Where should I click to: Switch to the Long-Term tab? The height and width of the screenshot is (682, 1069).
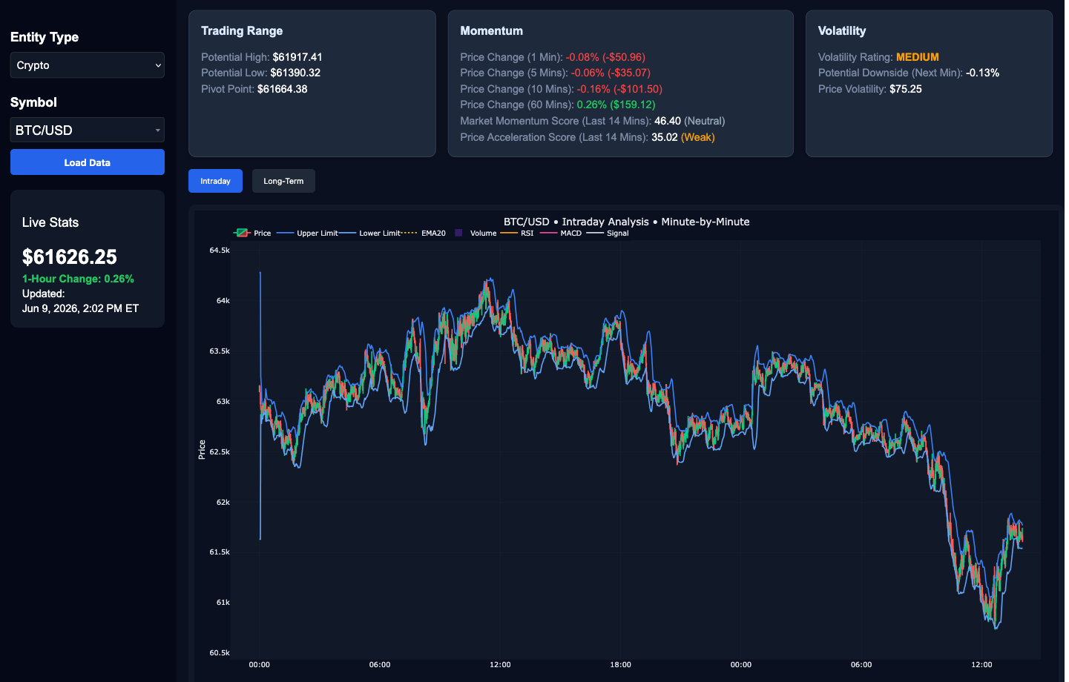(283, 181)
